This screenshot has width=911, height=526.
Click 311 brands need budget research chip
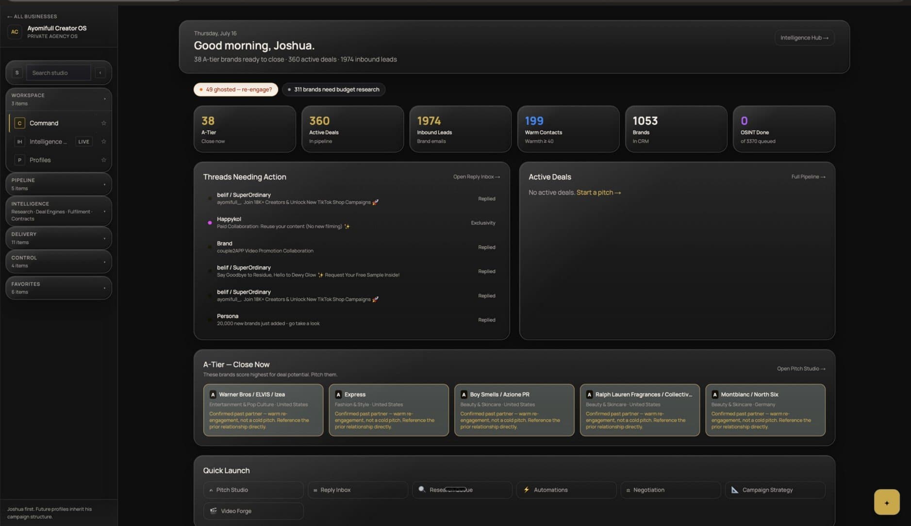333,90
